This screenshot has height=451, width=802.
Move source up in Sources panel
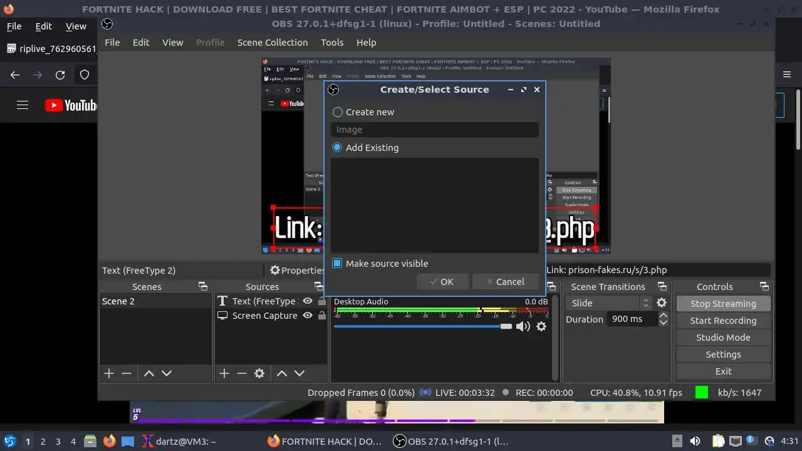point(282,373)
